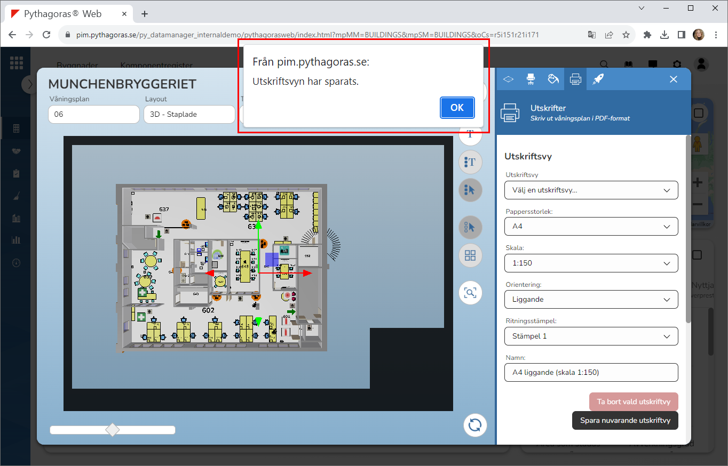
Task: Open a new browser tab
Action: tap(144, 14)
